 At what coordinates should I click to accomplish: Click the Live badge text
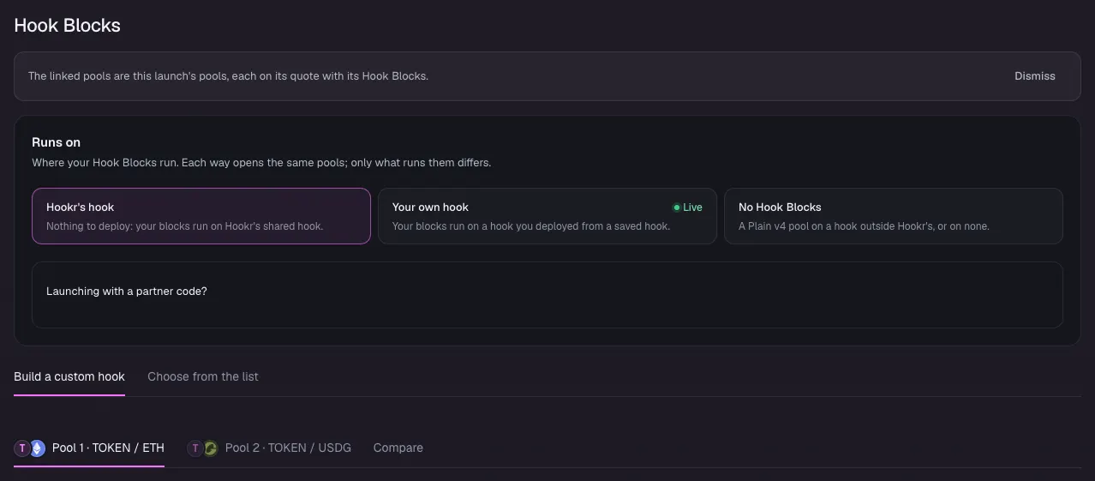pyautogui.click(x=692, y=207)
